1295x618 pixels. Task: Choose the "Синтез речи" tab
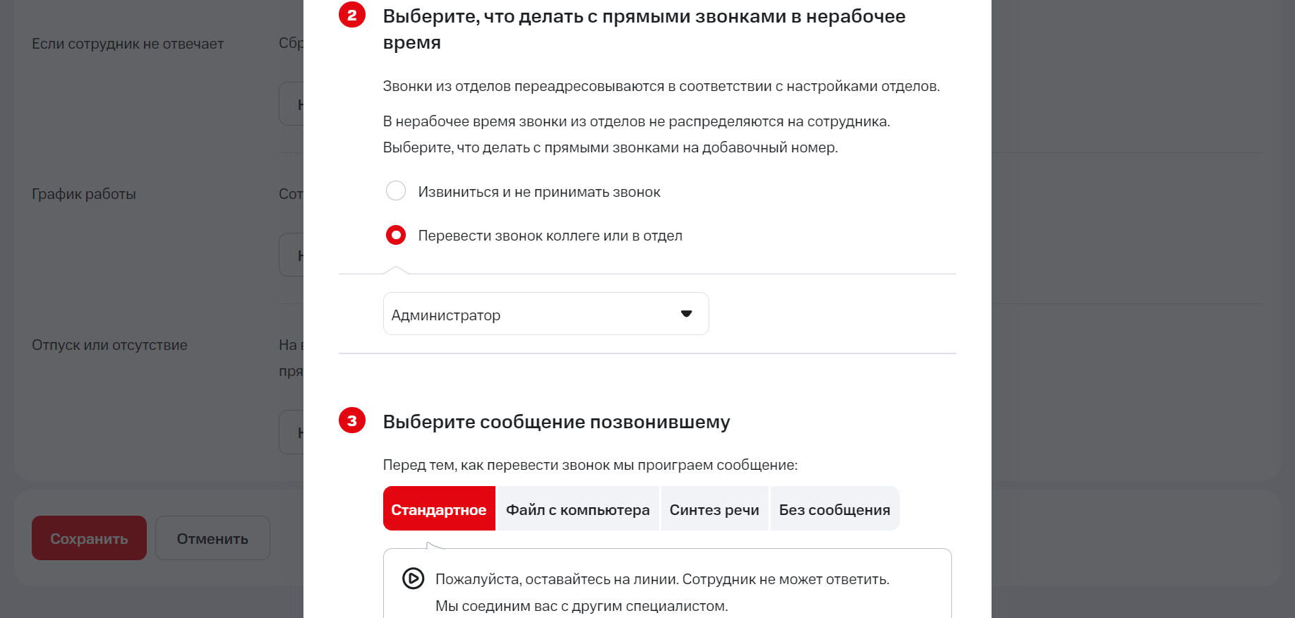point(714,509)
